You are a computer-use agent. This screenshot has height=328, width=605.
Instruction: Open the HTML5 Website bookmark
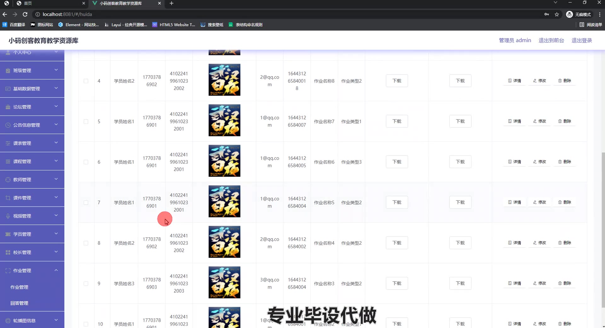[174, 25]
